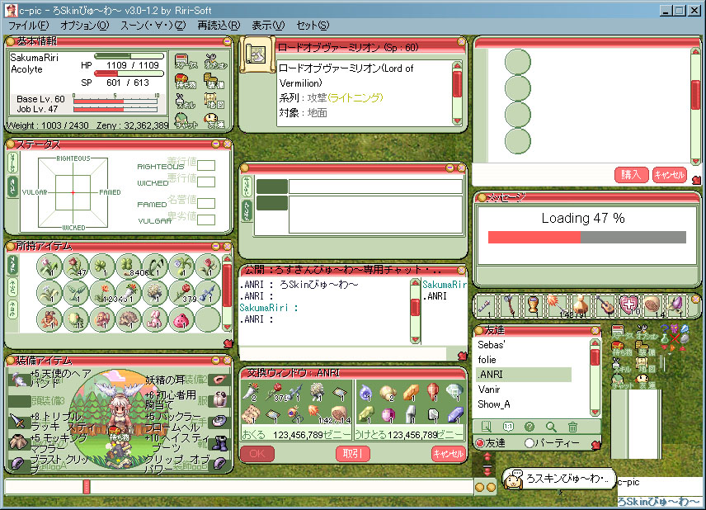Click the boots equipment slot icon
Screen dimensions: 706x510
pyautogui.click(x=221, y=442)
